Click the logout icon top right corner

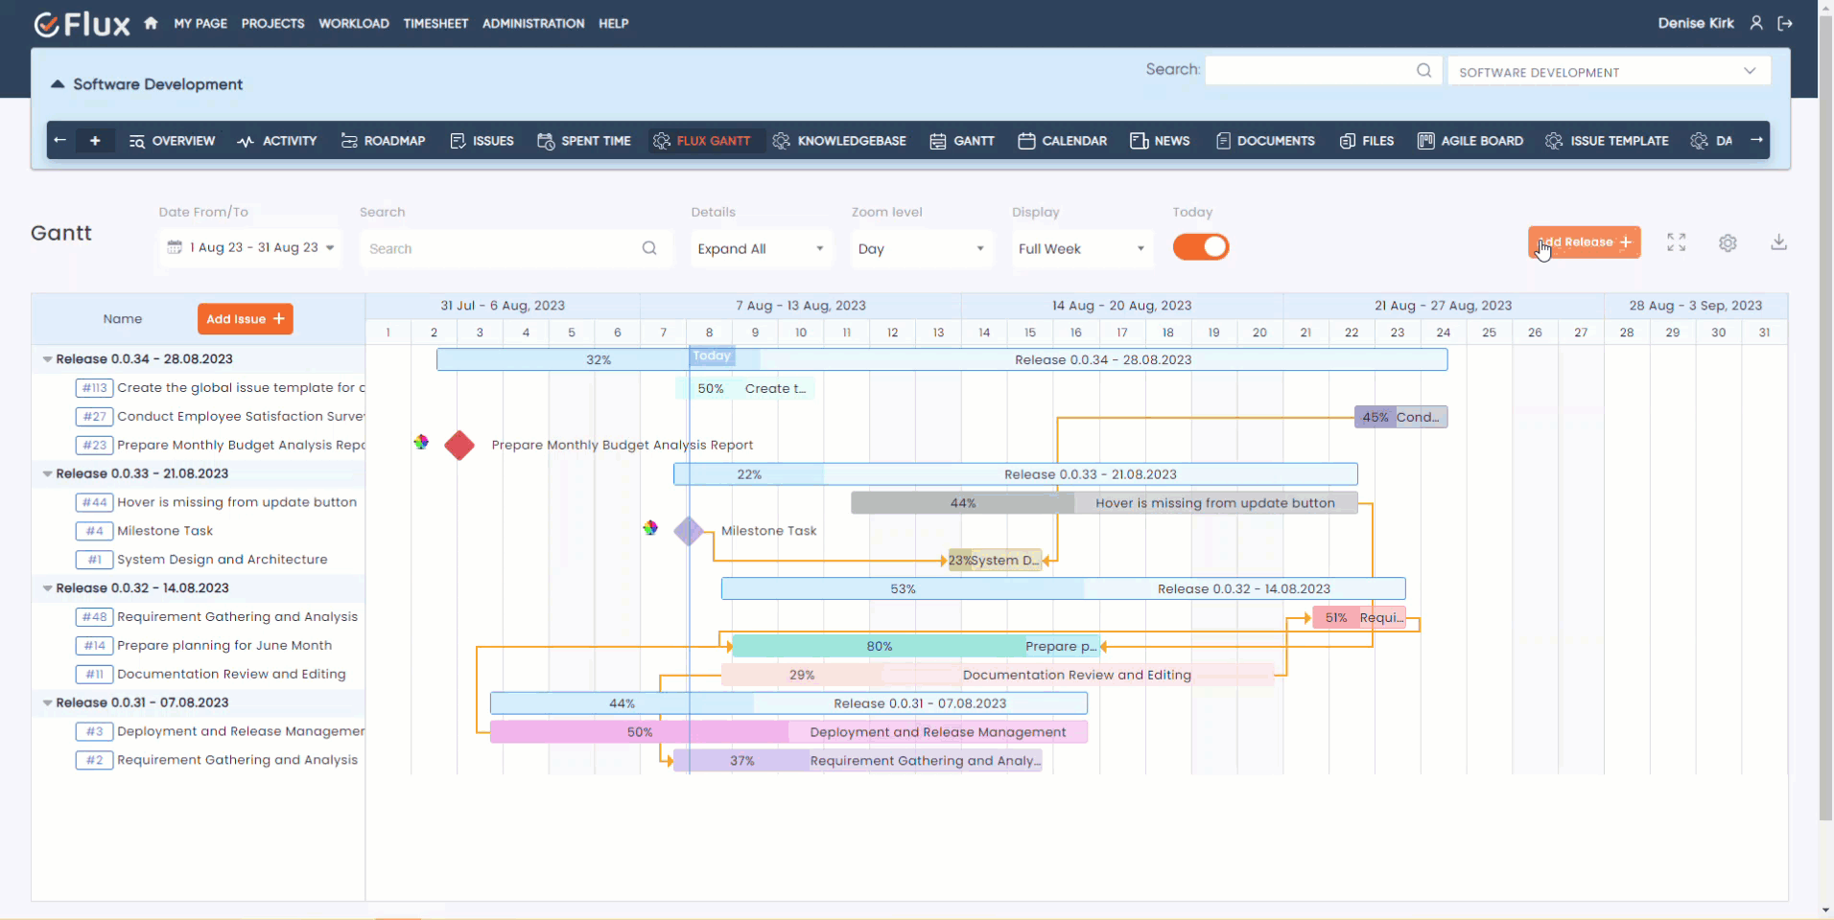click(x=1786, y=23)
